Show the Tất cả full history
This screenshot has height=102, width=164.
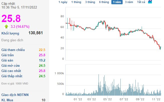pos(141,2)
